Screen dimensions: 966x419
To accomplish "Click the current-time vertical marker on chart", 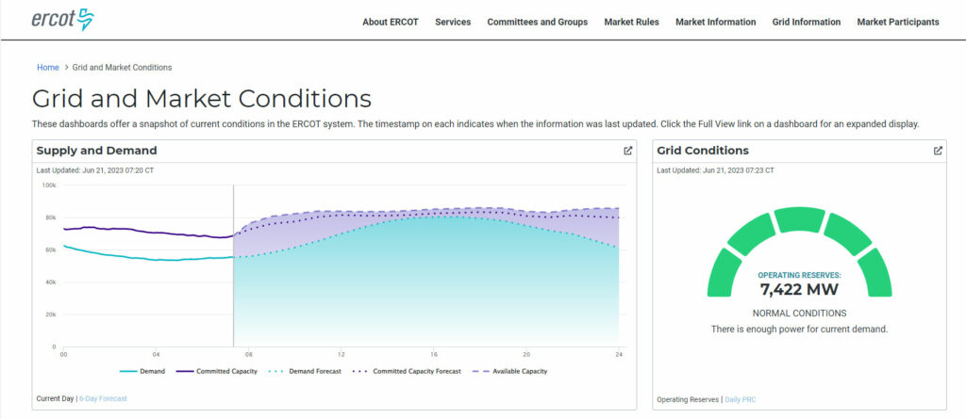I will click(x=234, y=266).
